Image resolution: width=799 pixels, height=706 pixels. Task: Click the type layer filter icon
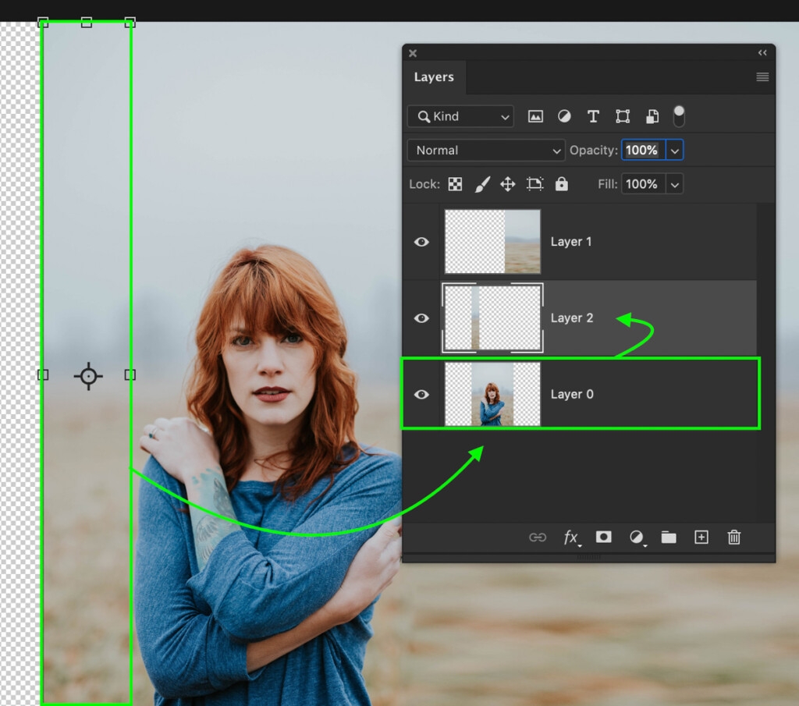tap(593, 116)
